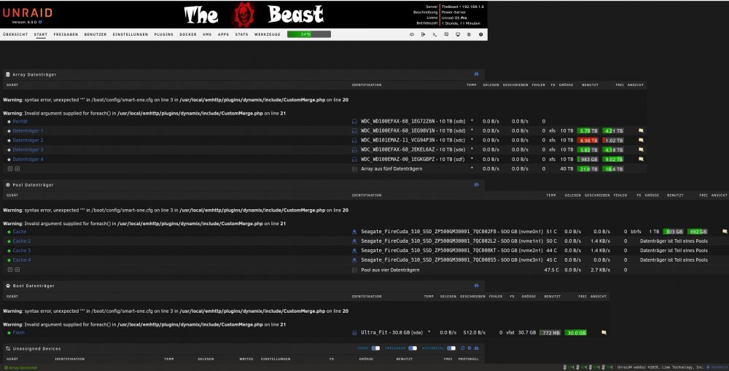Open the Flash device link
729x371 pixels.
[x=19, y=332]
